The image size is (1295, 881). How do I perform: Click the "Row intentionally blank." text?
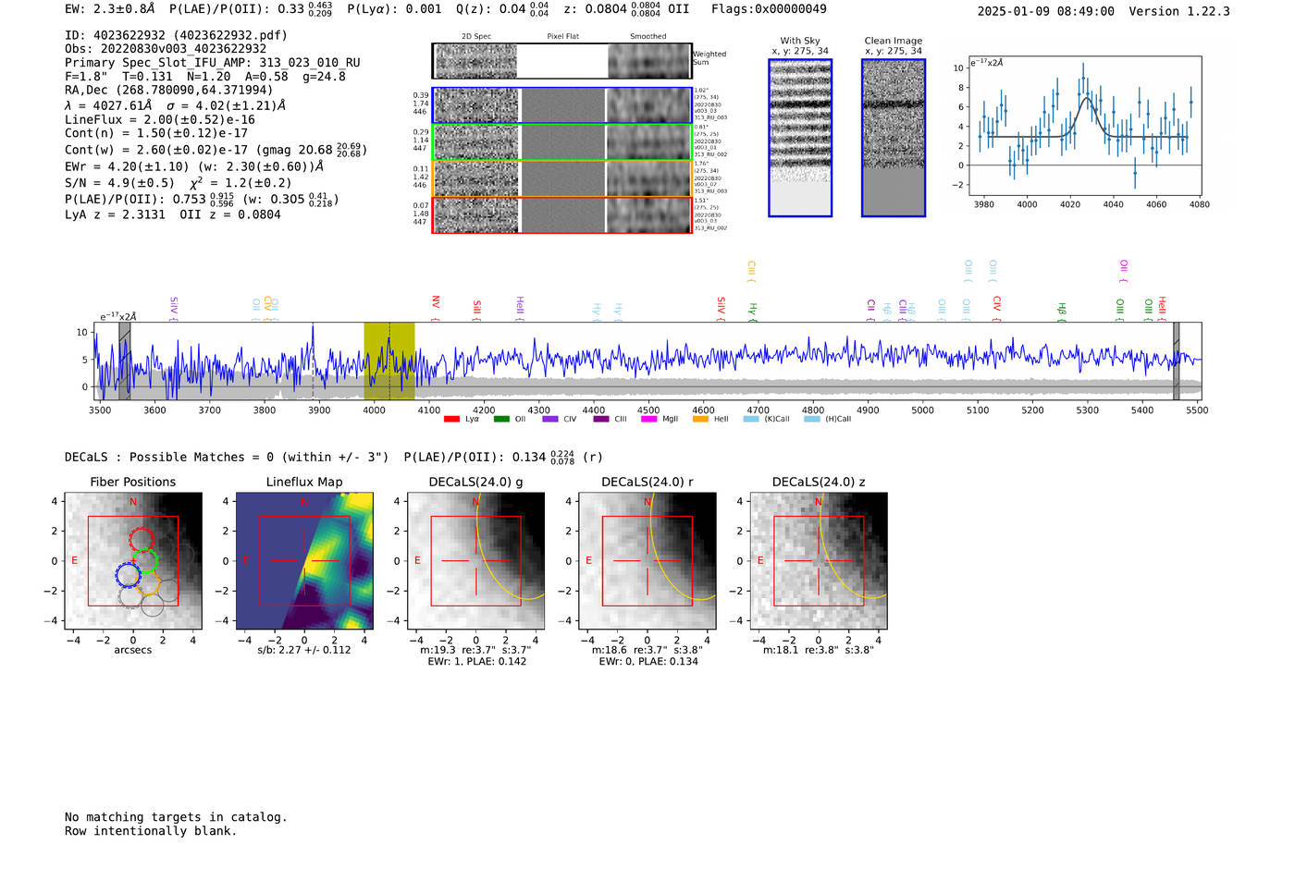(x=151, y=831)
